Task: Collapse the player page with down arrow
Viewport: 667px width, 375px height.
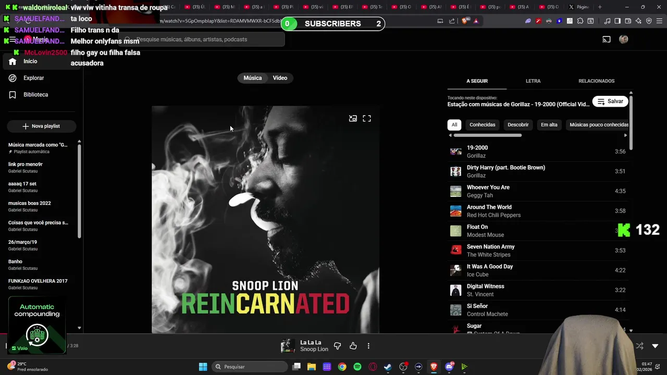Action: click(655, 346)
